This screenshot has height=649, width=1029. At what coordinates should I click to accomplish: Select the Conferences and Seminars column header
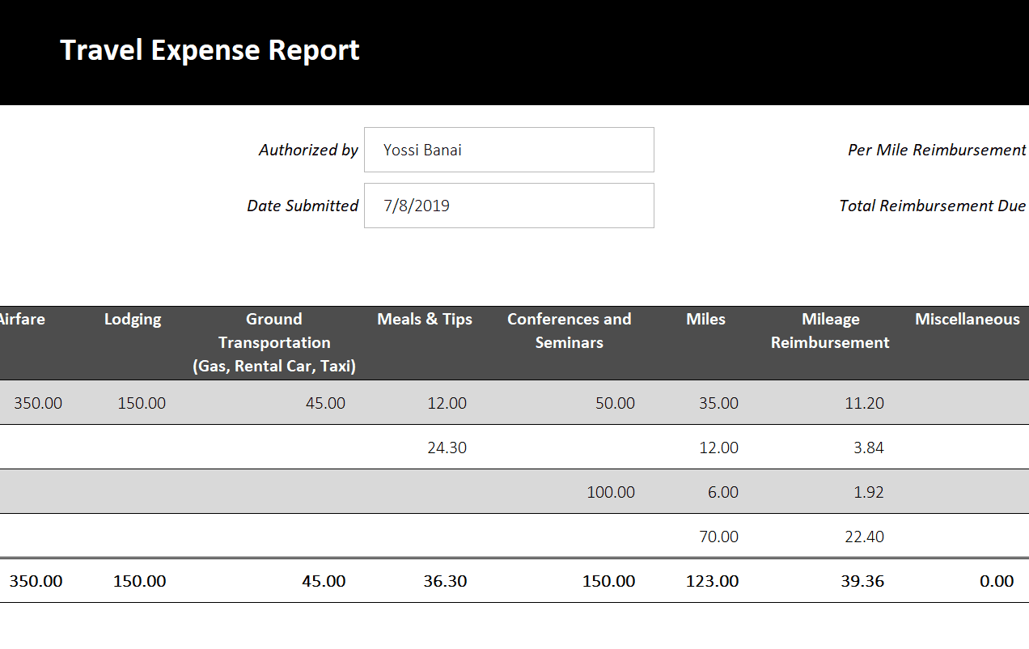[x=570, y=330]
